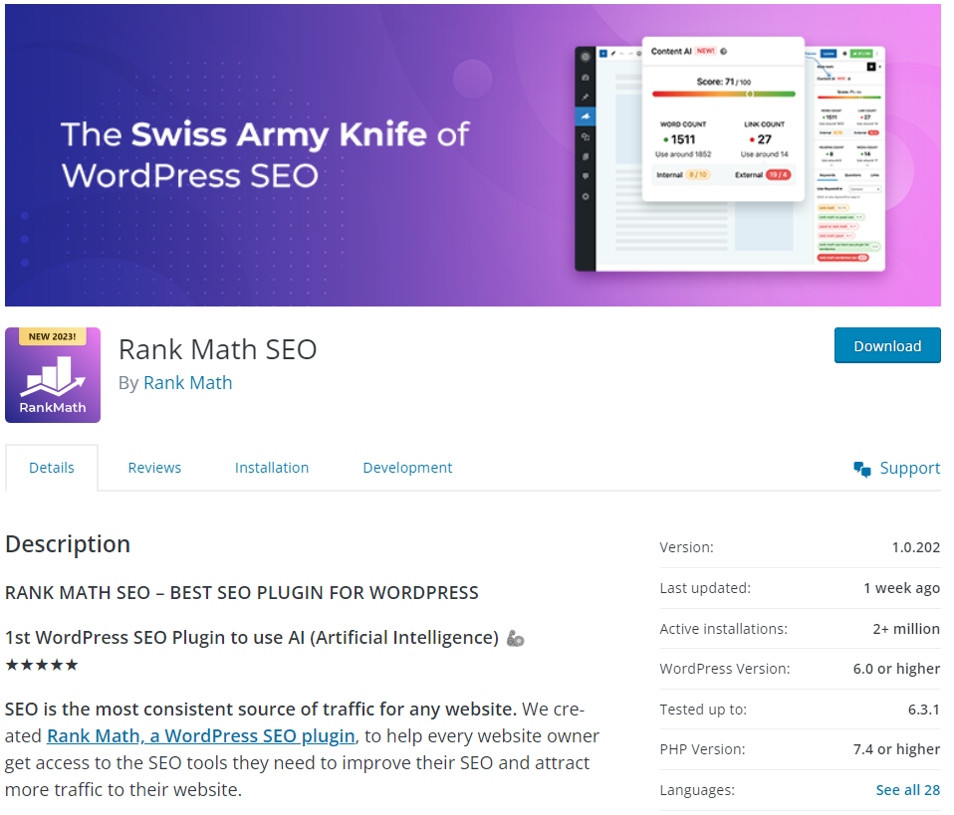Viewport: 954px width, 815px height.
Task: Open the Details tab
Action: click(x=52, y=468)
